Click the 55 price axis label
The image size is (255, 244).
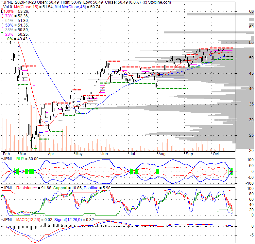coord(251,43)
